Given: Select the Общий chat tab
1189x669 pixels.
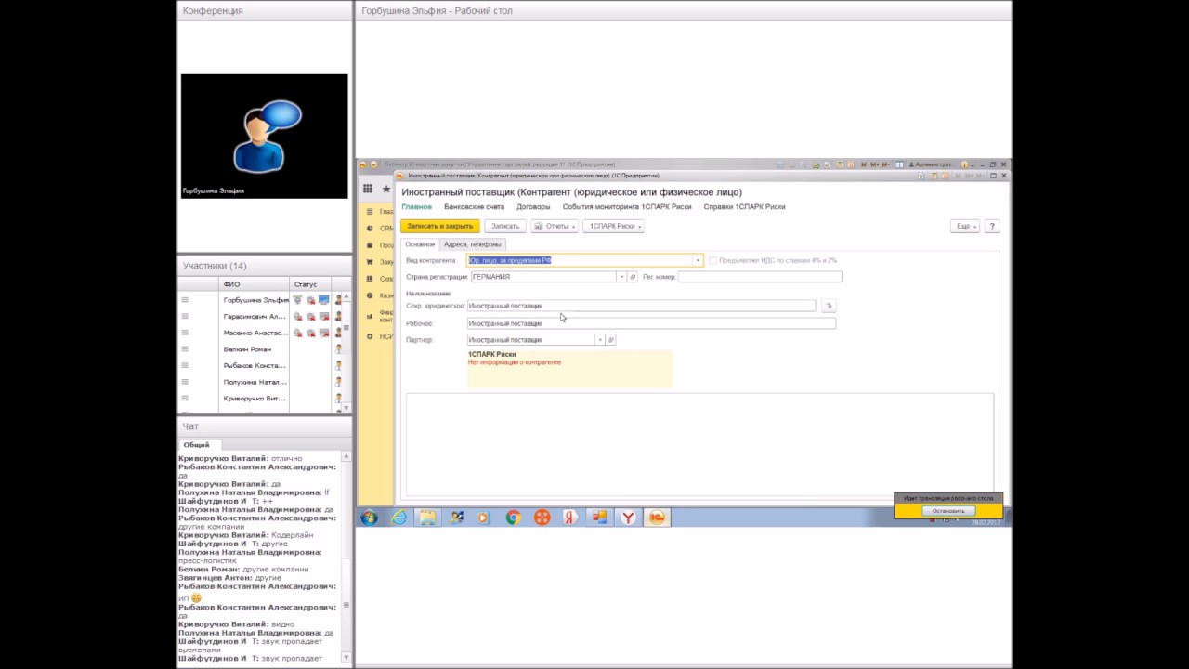Looking at the screenshot, I should click(196, 445).
